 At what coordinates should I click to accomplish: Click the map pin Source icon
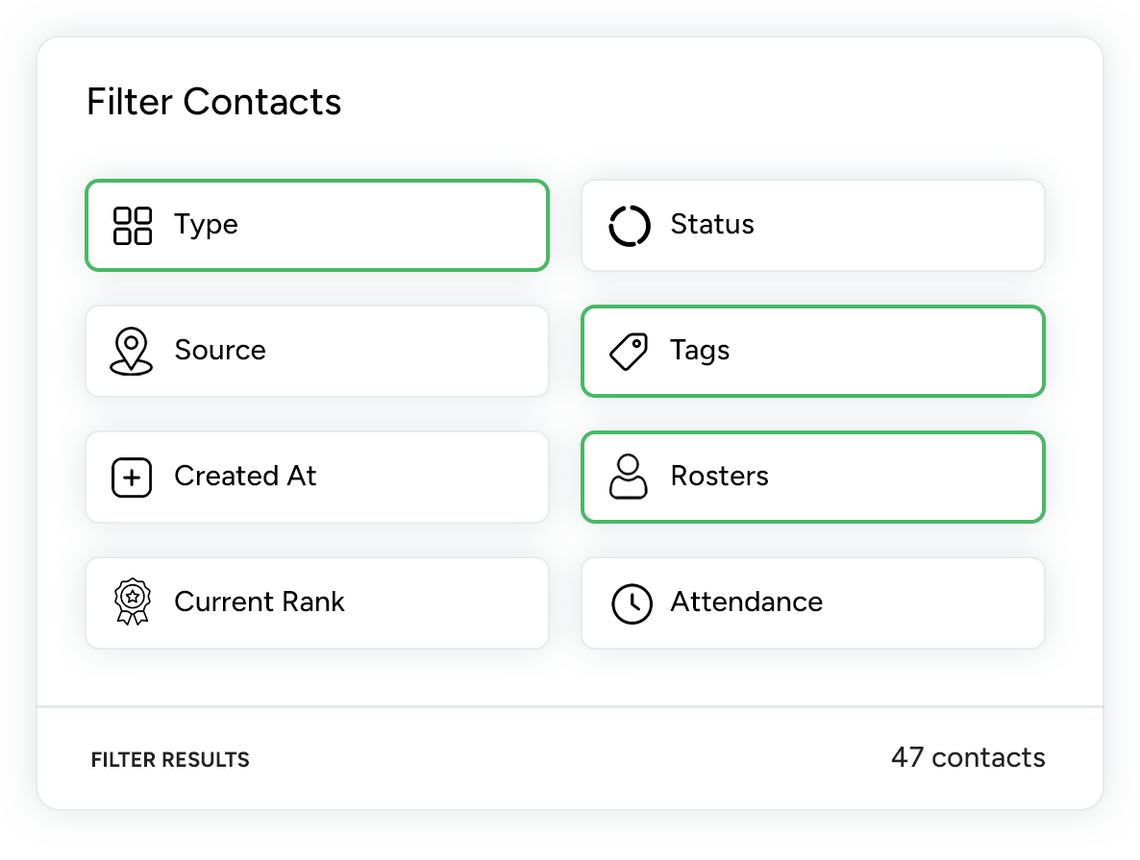pyautogui.click(x=132, y=351)
